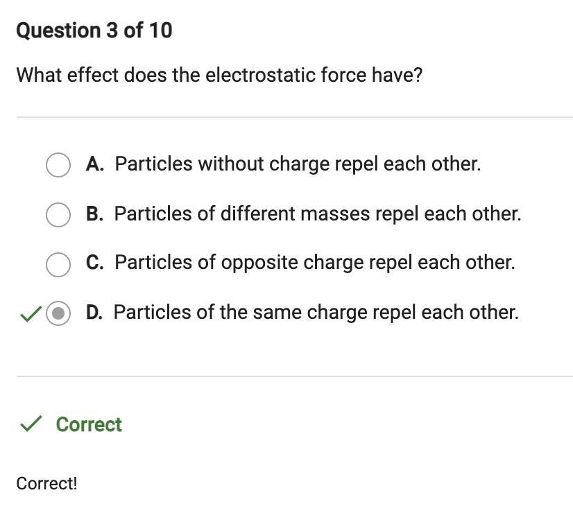The width and height of the screenshot is (573, 513).
Task: Click the electrostatic force question text
Action: coord(219,75)
